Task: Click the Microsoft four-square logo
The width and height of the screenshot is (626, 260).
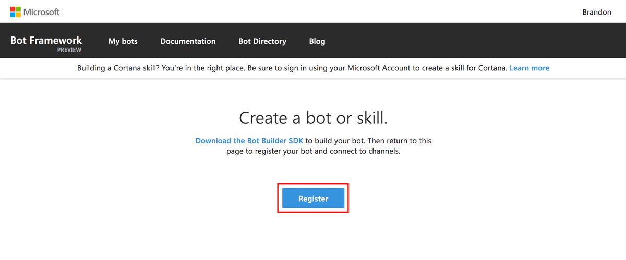Action: pyautogui.click(x=16, y=12)
